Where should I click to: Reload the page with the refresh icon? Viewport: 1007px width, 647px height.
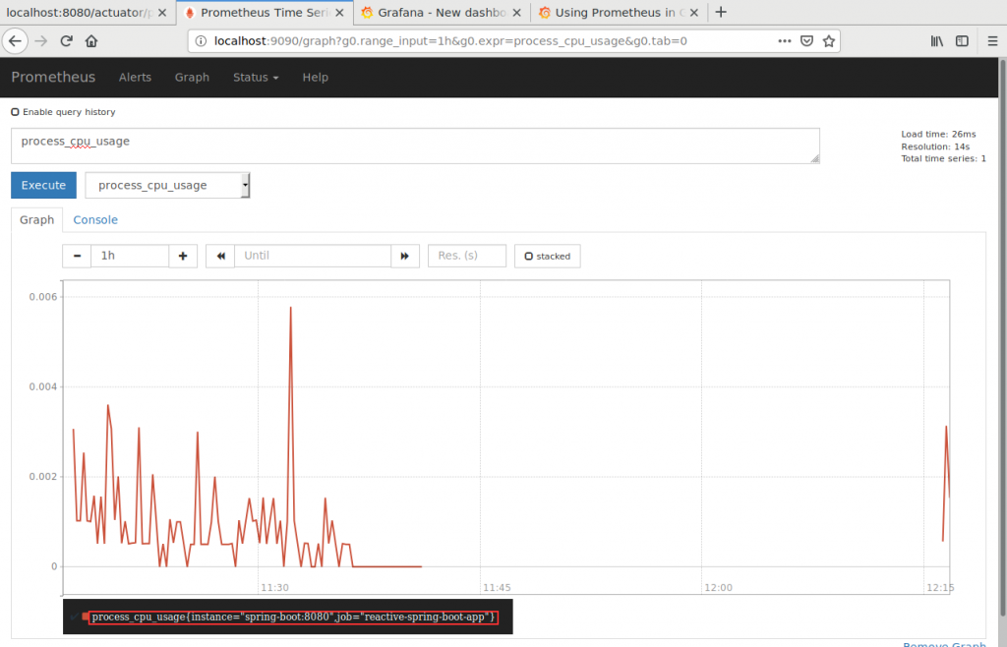67,41
